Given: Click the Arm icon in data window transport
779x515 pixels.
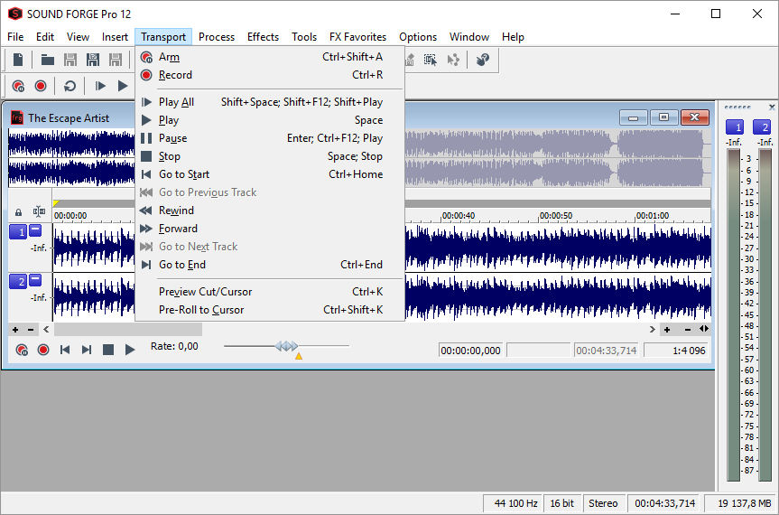Looking at the screenshot, I should click(x=22, y=350).
